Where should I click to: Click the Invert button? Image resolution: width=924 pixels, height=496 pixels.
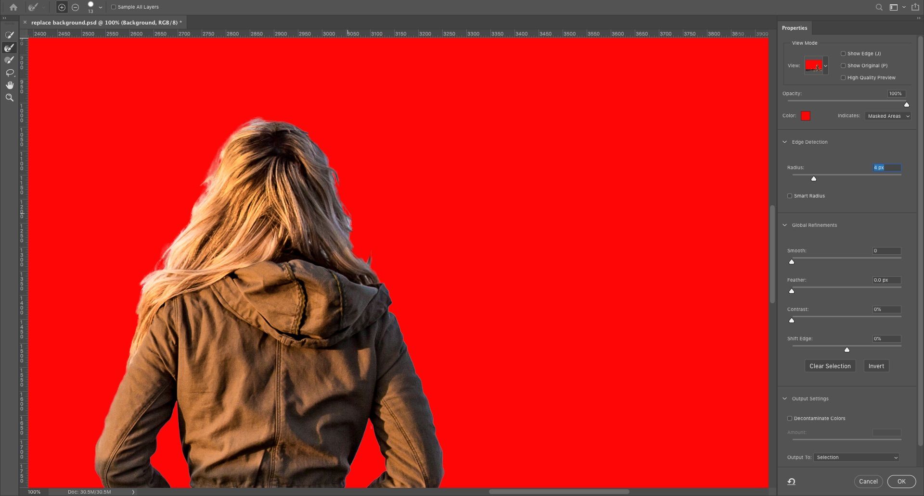[x=876, y=366]
